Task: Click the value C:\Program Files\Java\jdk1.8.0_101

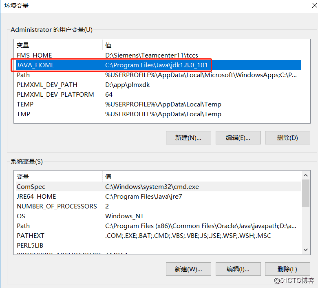Action: 157,65
